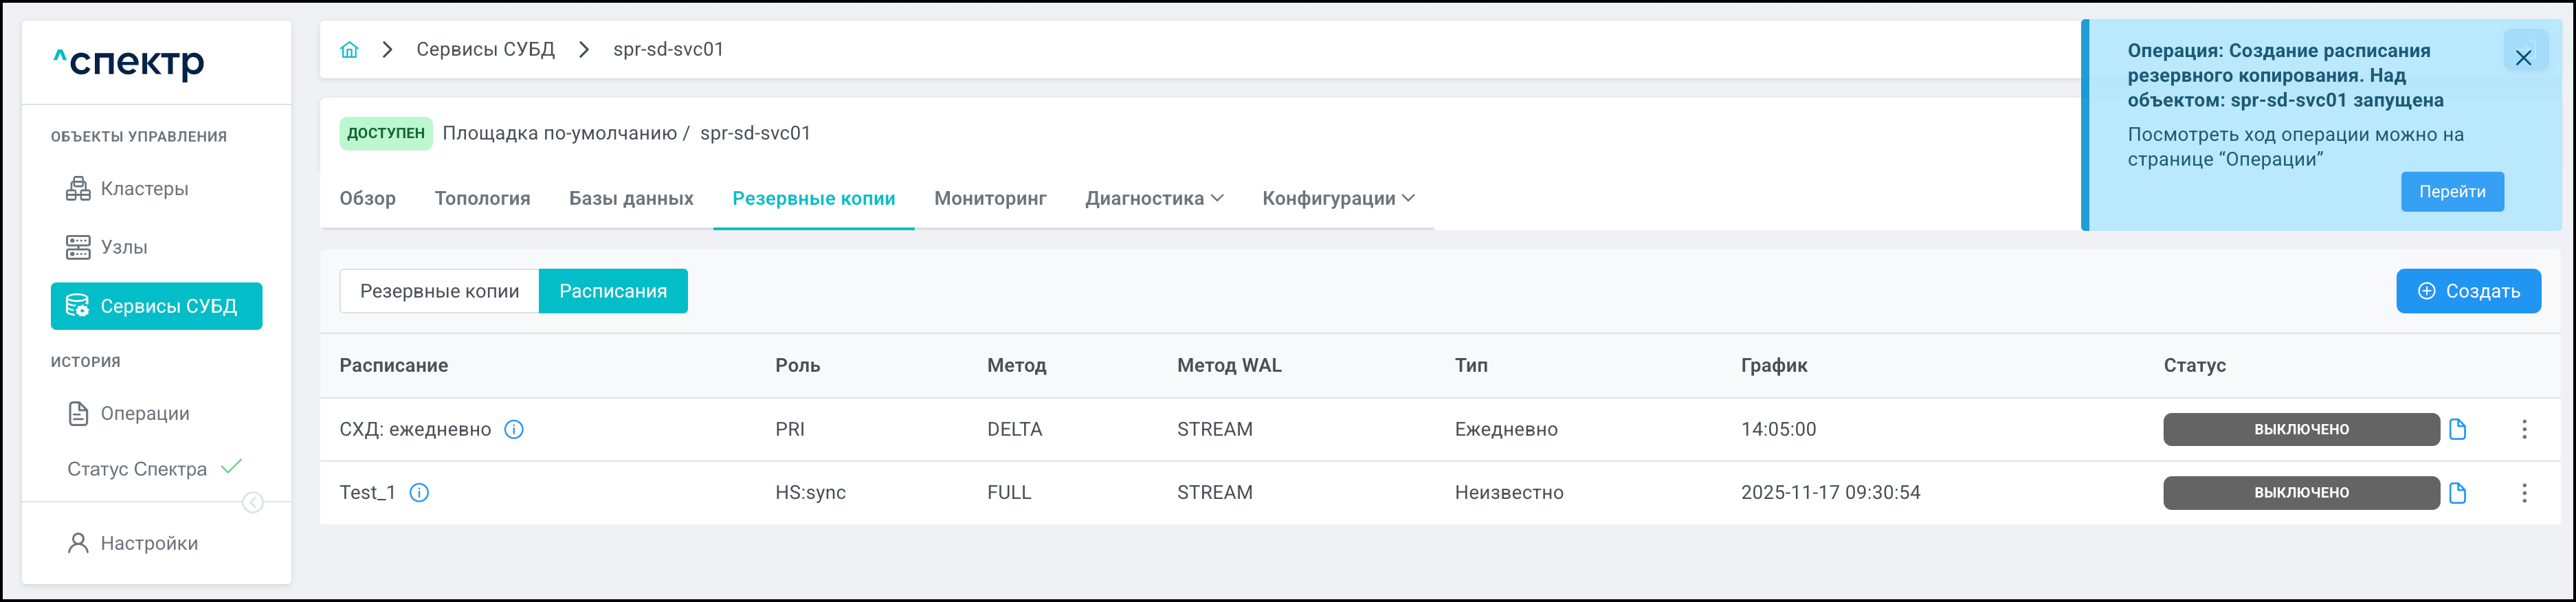
Task: Switch to Резервные копии sub-view
Action: coord(439,291)
